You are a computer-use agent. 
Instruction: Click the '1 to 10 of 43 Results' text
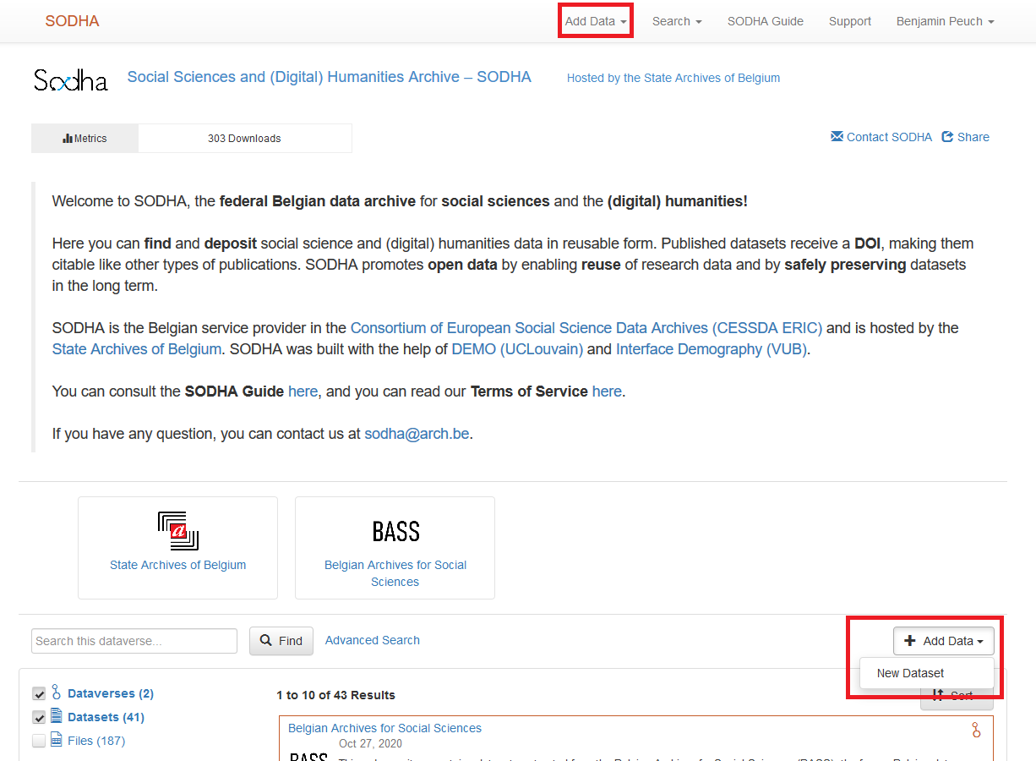click(x=335, y=695)
